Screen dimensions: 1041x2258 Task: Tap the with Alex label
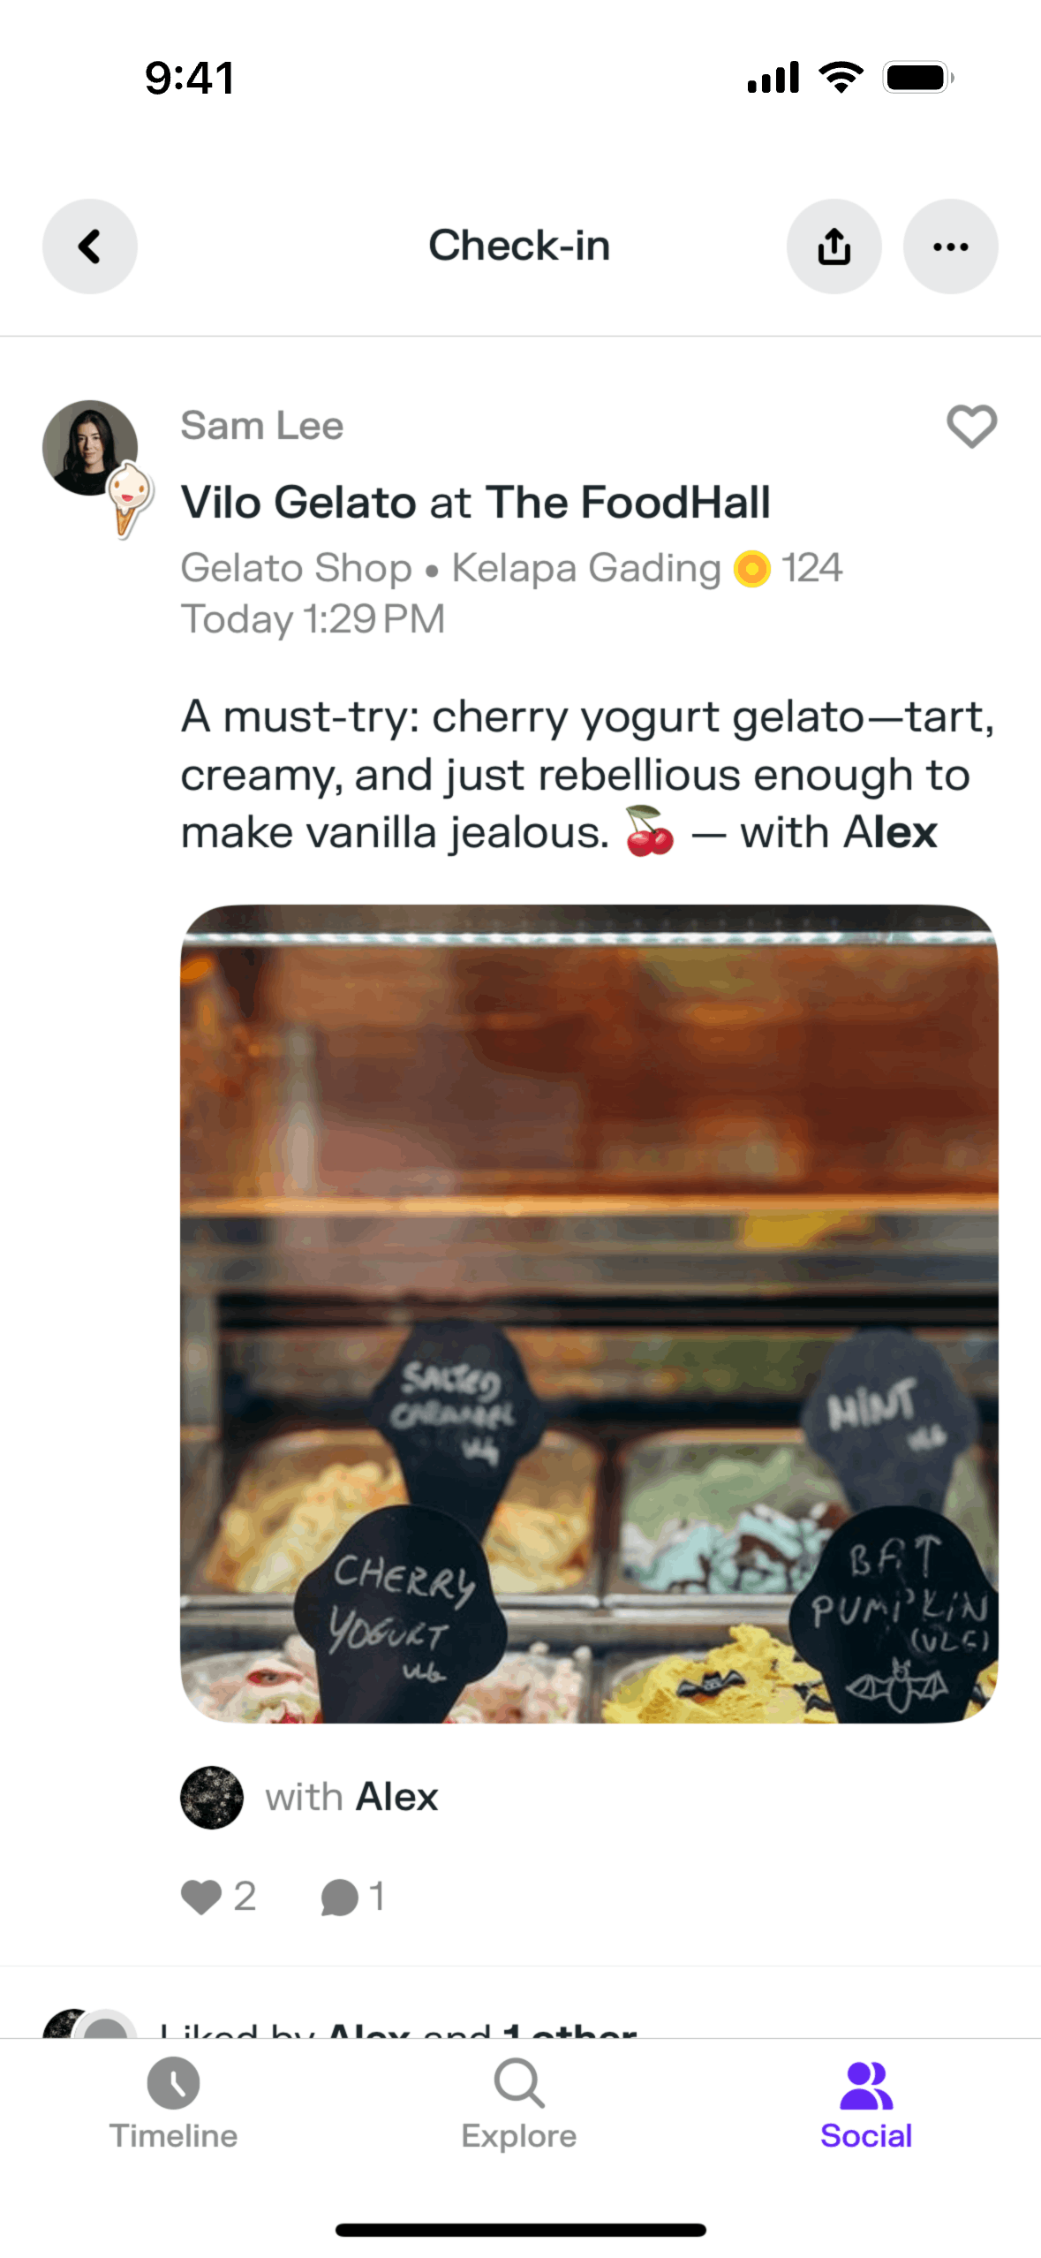(351, 1797)
